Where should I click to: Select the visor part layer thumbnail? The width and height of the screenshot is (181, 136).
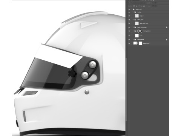coord(137,23)
